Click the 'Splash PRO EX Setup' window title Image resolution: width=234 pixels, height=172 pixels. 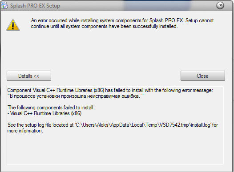(35, 6)
